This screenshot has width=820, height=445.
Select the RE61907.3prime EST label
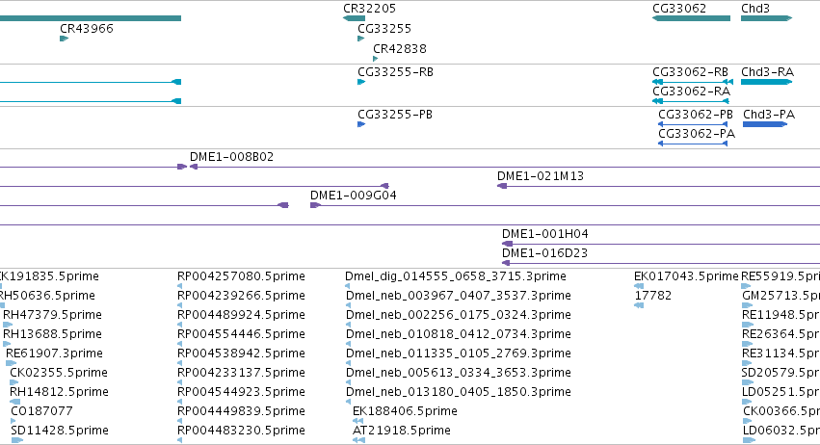(54, 353)
